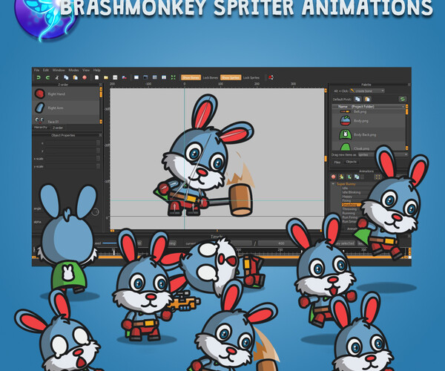Click the Palette file list scrollbar

tap(407, 127)
